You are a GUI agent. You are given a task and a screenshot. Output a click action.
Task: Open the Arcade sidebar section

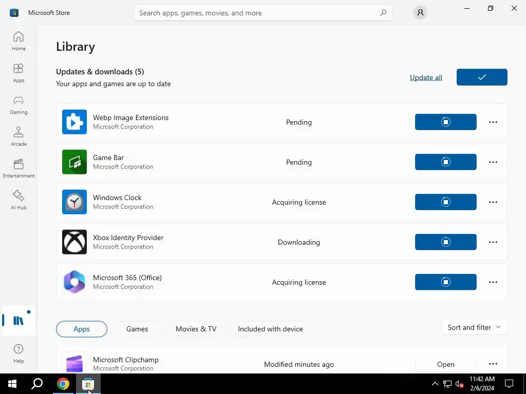point(18,136)
